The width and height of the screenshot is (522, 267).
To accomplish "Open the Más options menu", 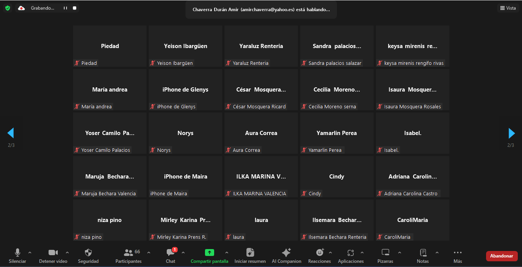I will click(x=458, y=253).
